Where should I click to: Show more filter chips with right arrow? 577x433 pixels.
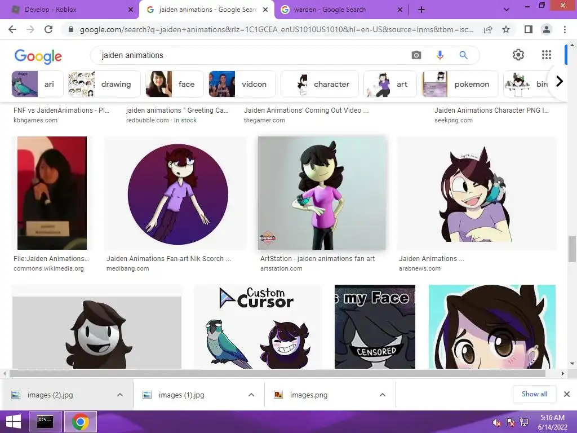(560, 81)
